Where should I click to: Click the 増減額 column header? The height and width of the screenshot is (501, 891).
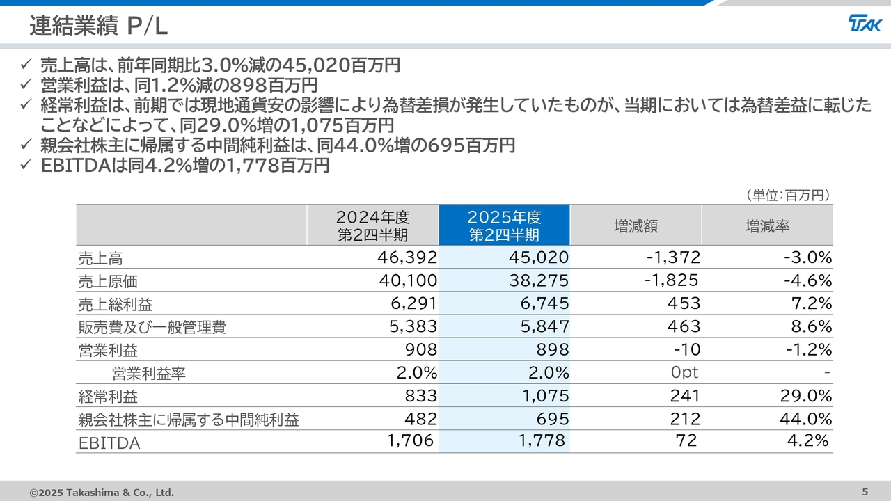(636, 225)
